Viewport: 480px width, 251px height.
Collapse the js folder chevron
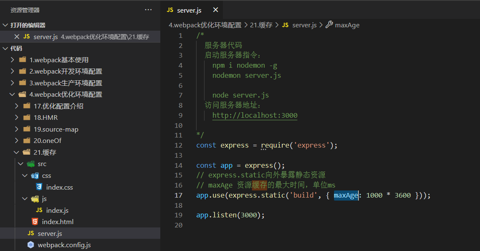point(25,199)
